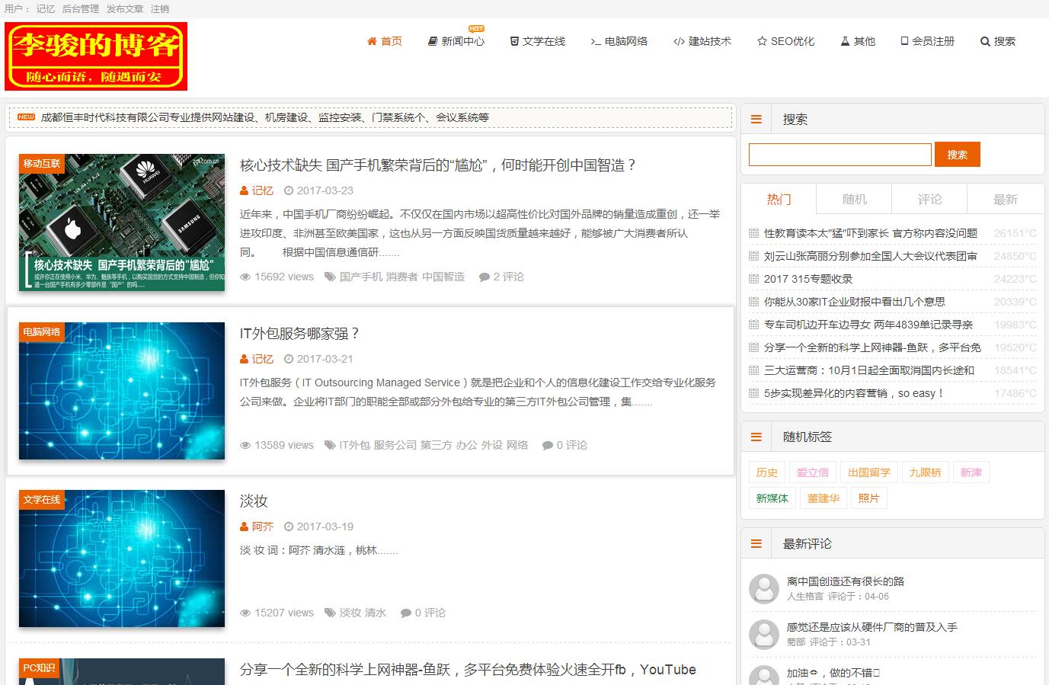Click the IT外包 tag link
This screenshot has height=685, width=1049.
tap(355, 445)
